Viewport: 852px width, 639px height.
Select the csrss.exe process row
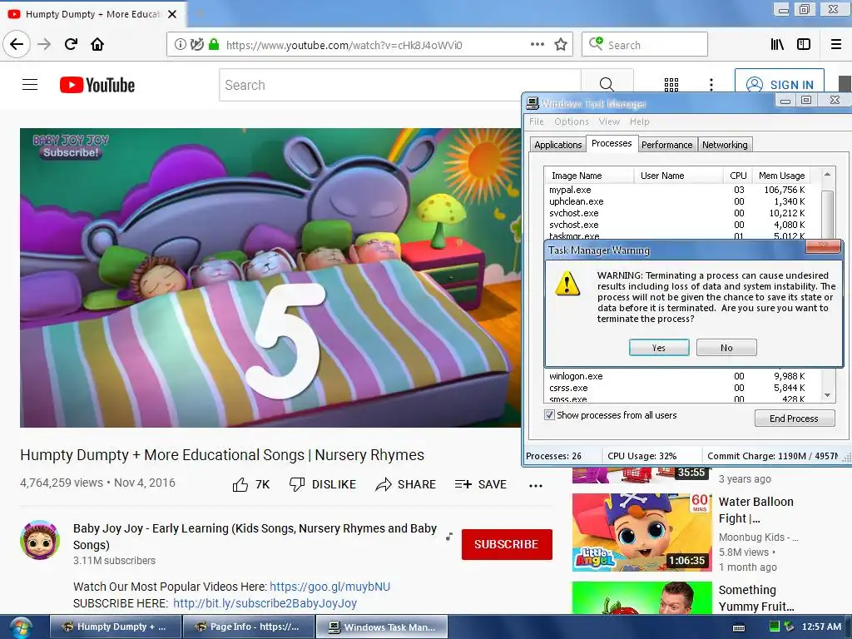click(x=677, y=388)
